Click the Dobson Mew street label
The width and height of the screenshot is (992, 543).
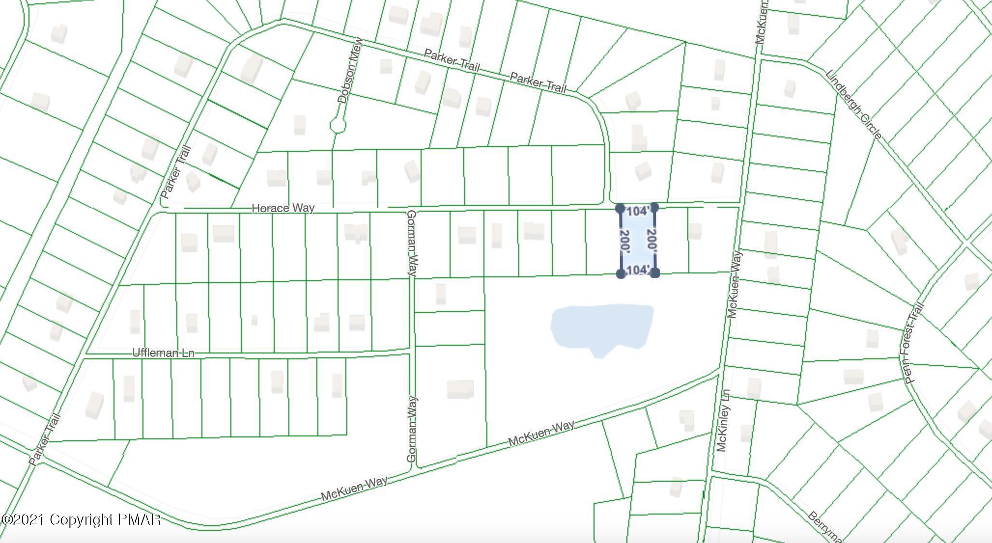coord(350,71)
